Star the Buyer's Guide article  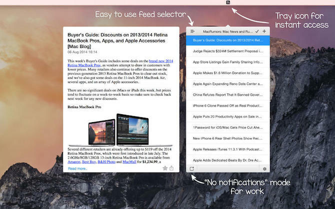click(165, 168)
